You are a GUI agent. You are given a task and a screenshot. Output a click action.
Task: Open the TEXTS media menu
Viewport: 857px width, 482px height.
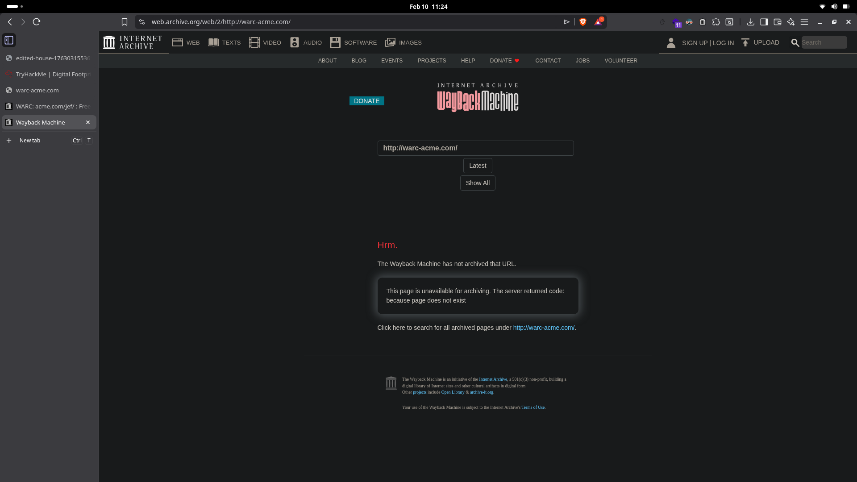[224, 43]
